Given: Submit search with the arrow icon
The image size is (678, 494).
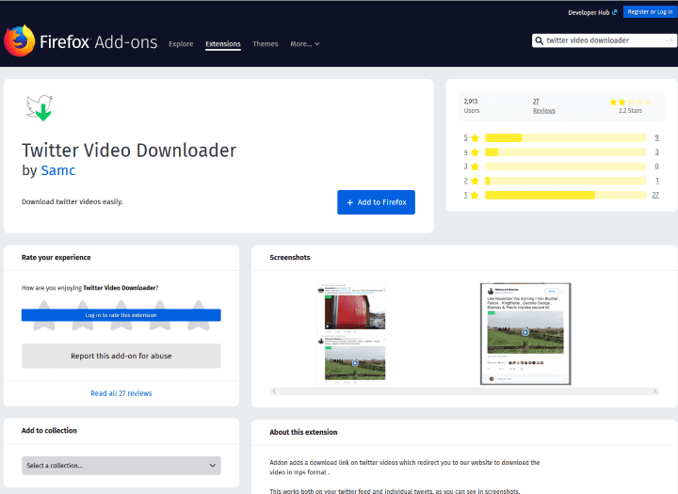Looking at the screenshot, I should 669,40.
